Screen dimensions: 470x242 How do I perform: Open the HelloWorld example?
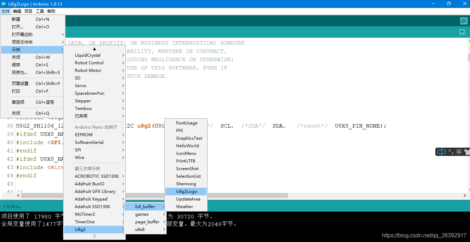click(x=186, y=146)
